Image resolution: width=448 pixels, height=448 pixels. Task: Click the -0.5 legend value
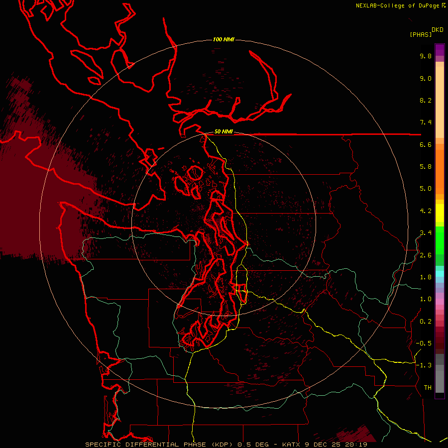(424, 343)
